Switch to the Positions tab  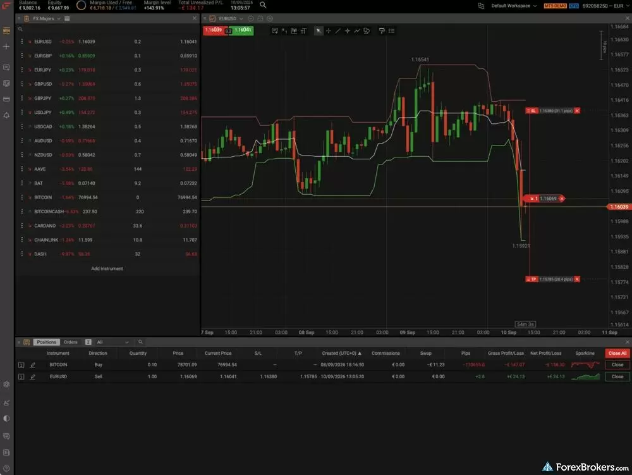click(46, 342)
